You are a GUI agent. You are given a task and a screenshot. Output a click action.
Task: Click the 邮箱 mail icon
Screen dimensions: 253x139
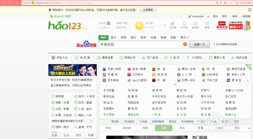207,24
